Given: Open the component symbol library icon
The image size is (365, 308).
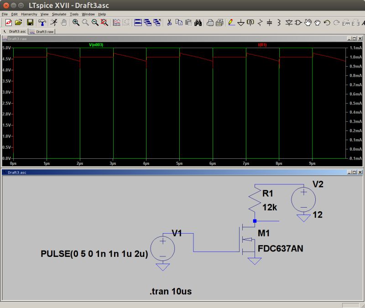Looking at the screenshot, I should tap(299, 21).
